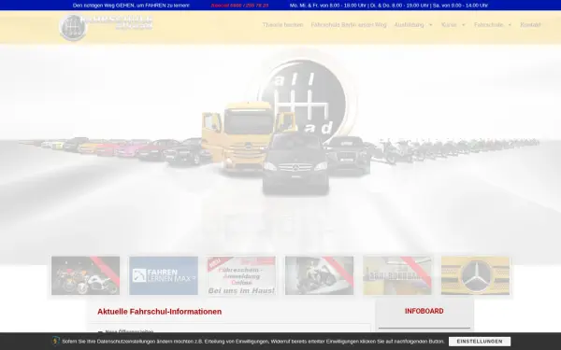
Task: Open the Fahren Lernen Max thumbnail
Action: (164, 275)
